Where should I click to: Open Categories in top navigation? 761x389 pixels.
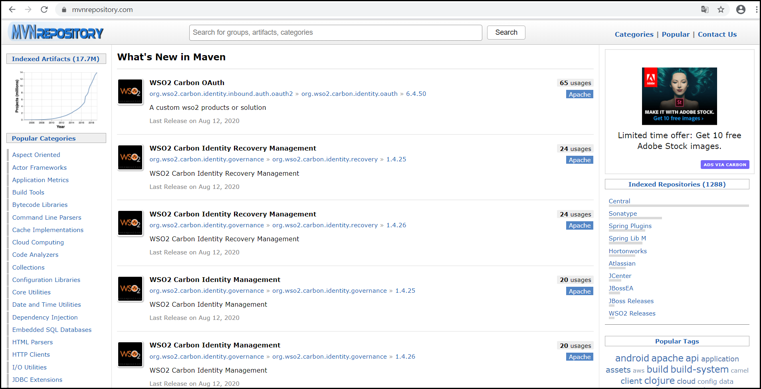point(634,34)
